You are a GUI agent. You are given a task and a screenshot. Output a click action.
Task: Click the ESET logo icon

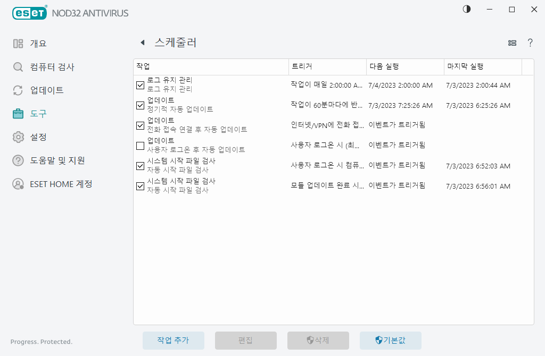(x=29, y=13)
